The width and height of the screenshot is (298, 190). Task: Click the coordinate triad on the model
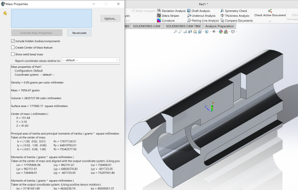tap(210, 106)
